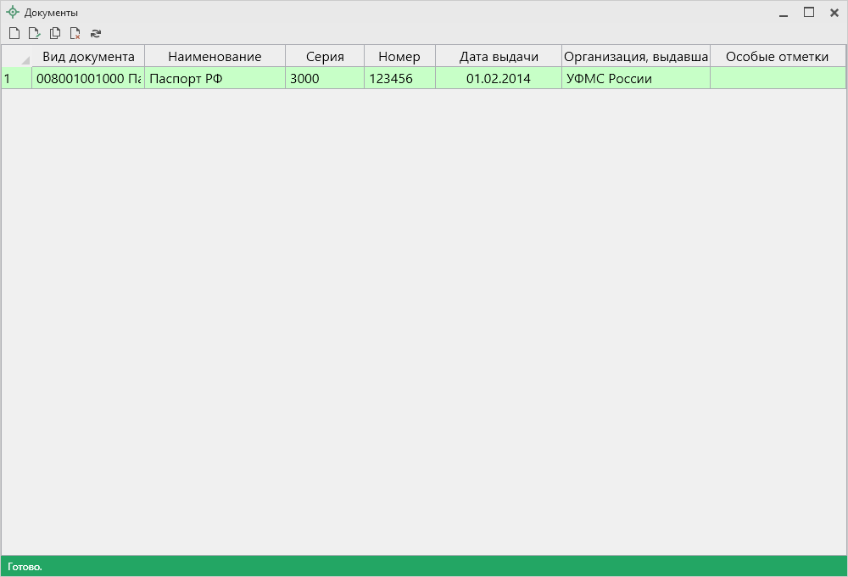Click the application logo in title bar
Image resolution: width=848 pixels, height=577 pixels.
(x=13, y=13)
